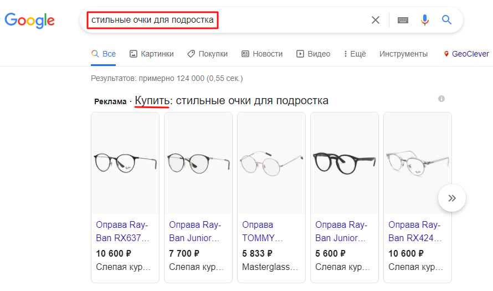This screenshot has height=291, width=493.
Task: Open the Видео tab
Action: click(x=313, y=54)
